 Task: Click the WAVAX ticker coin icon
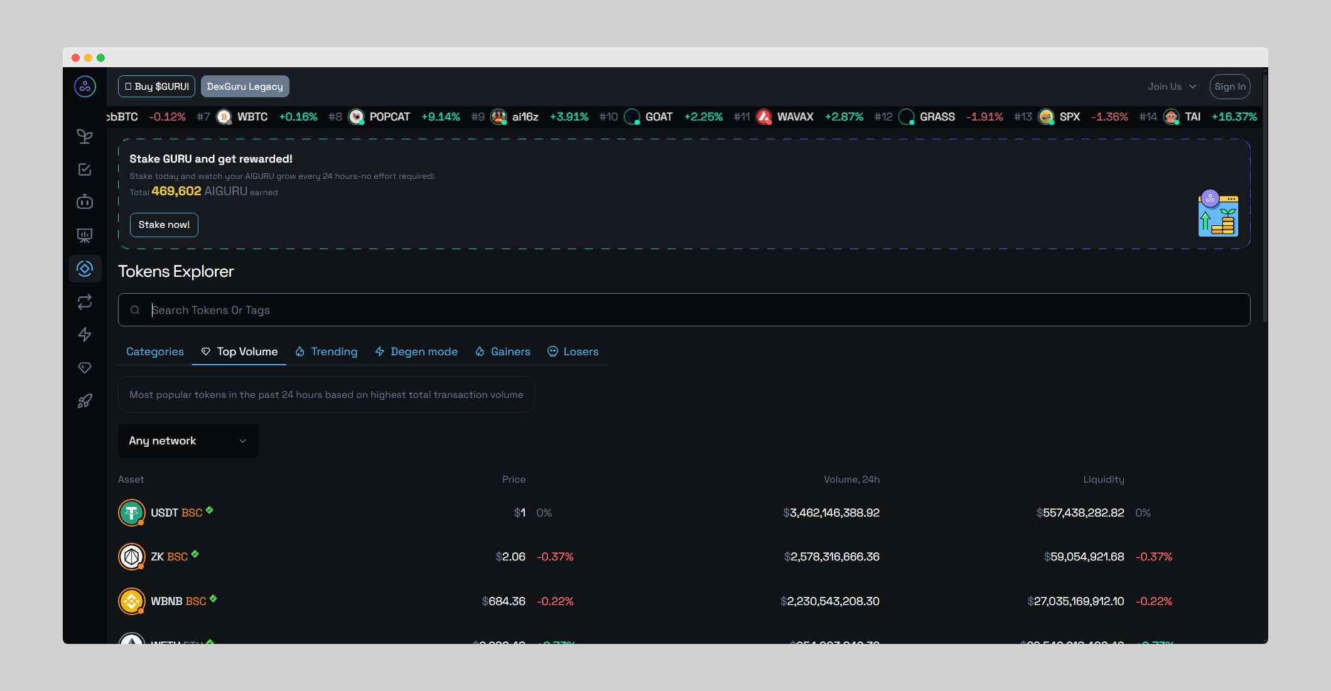[764, 117]
